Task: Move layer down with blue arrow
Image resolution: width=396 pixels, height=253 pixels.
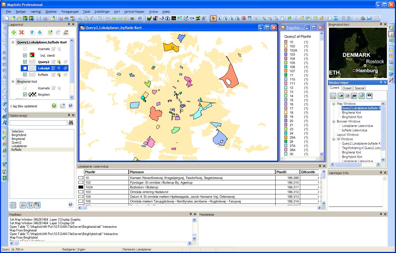Action: (x=40, y=32)
